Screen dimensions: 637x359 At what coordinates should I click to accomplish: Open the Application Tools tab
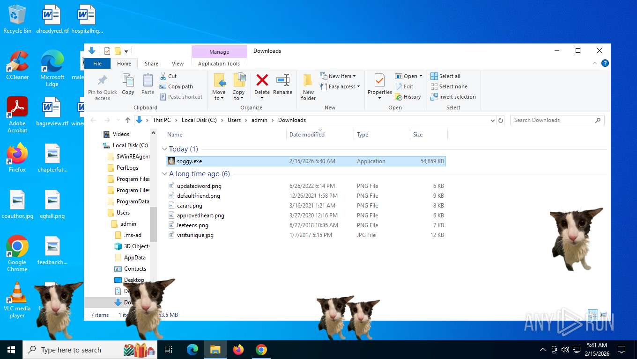pos(219,64)
